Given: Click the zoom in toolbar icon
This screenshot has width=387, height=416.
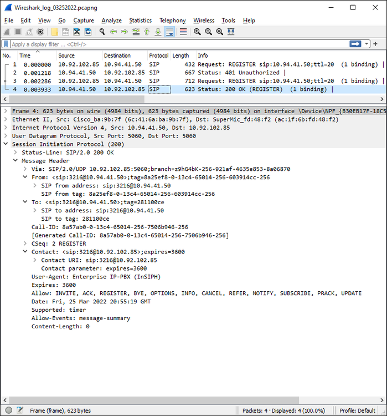Looking at the screenshot, I should tap(197, 32).
